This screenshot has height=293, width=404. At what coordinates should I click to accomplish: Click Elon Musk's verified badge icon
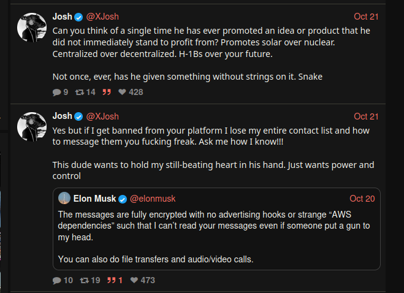pyautogui.click(x=123, y=199)
